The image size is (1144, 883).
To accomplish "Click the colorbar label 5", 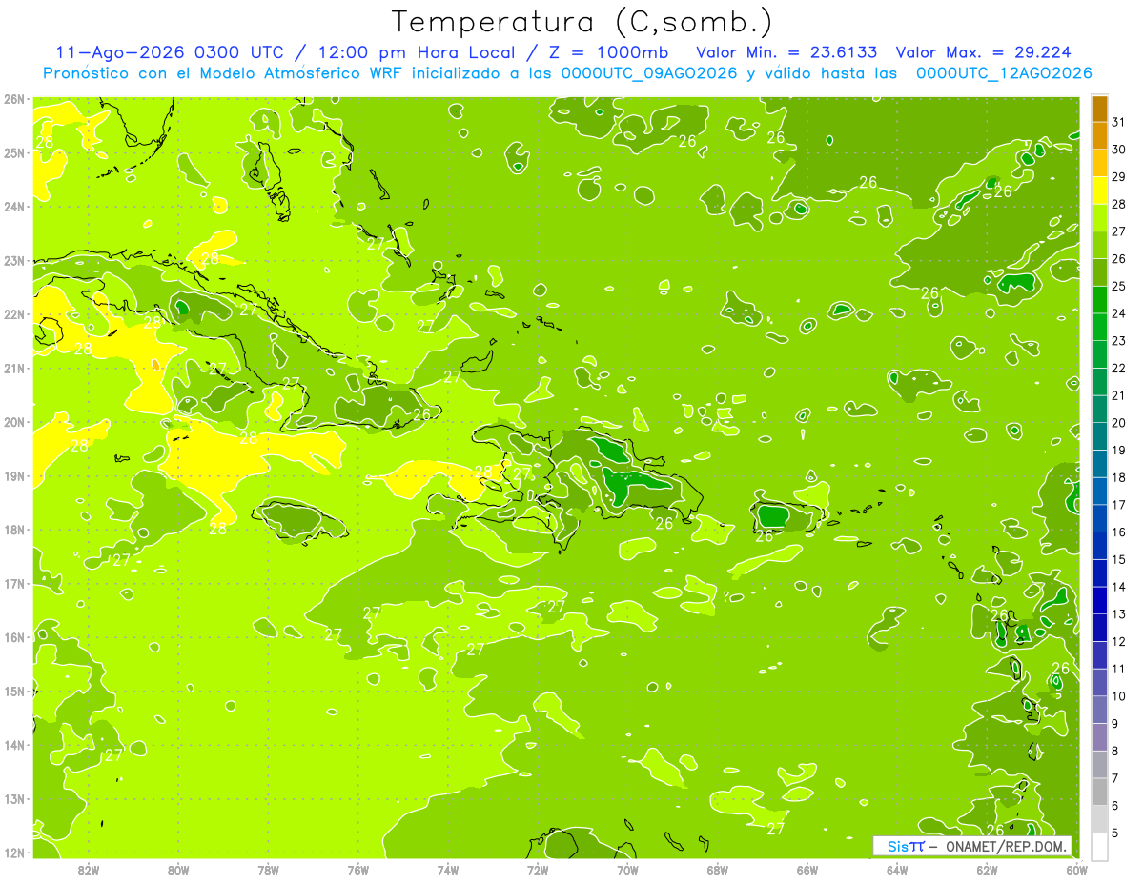I will (x=1116, y=833).
